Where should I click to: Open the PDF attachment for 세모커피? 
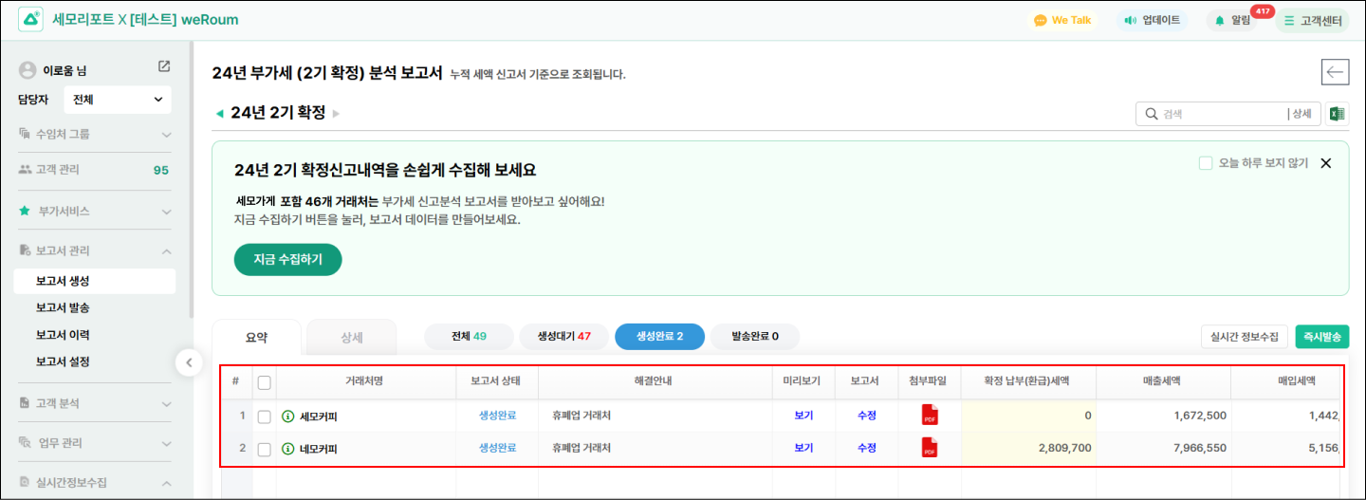click(x=930, y=416)
